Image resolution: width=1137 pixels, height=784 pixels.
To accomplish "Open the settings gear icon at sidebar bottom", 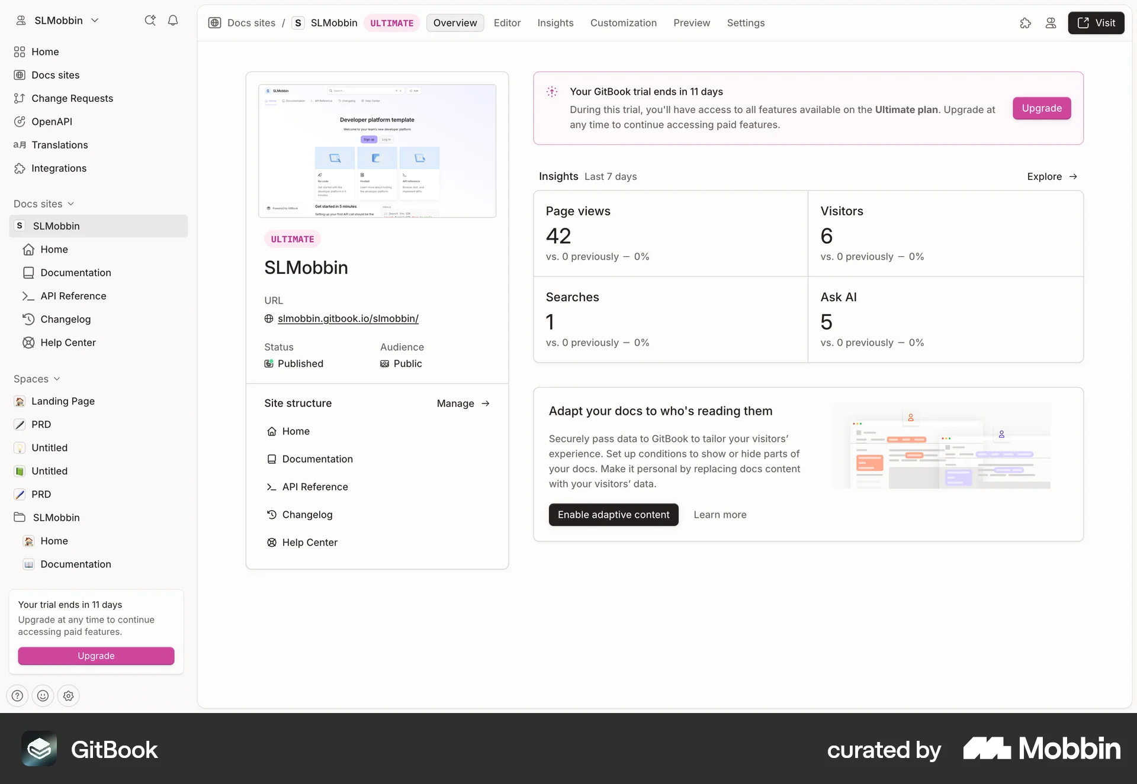I will (x=69, y=696).
